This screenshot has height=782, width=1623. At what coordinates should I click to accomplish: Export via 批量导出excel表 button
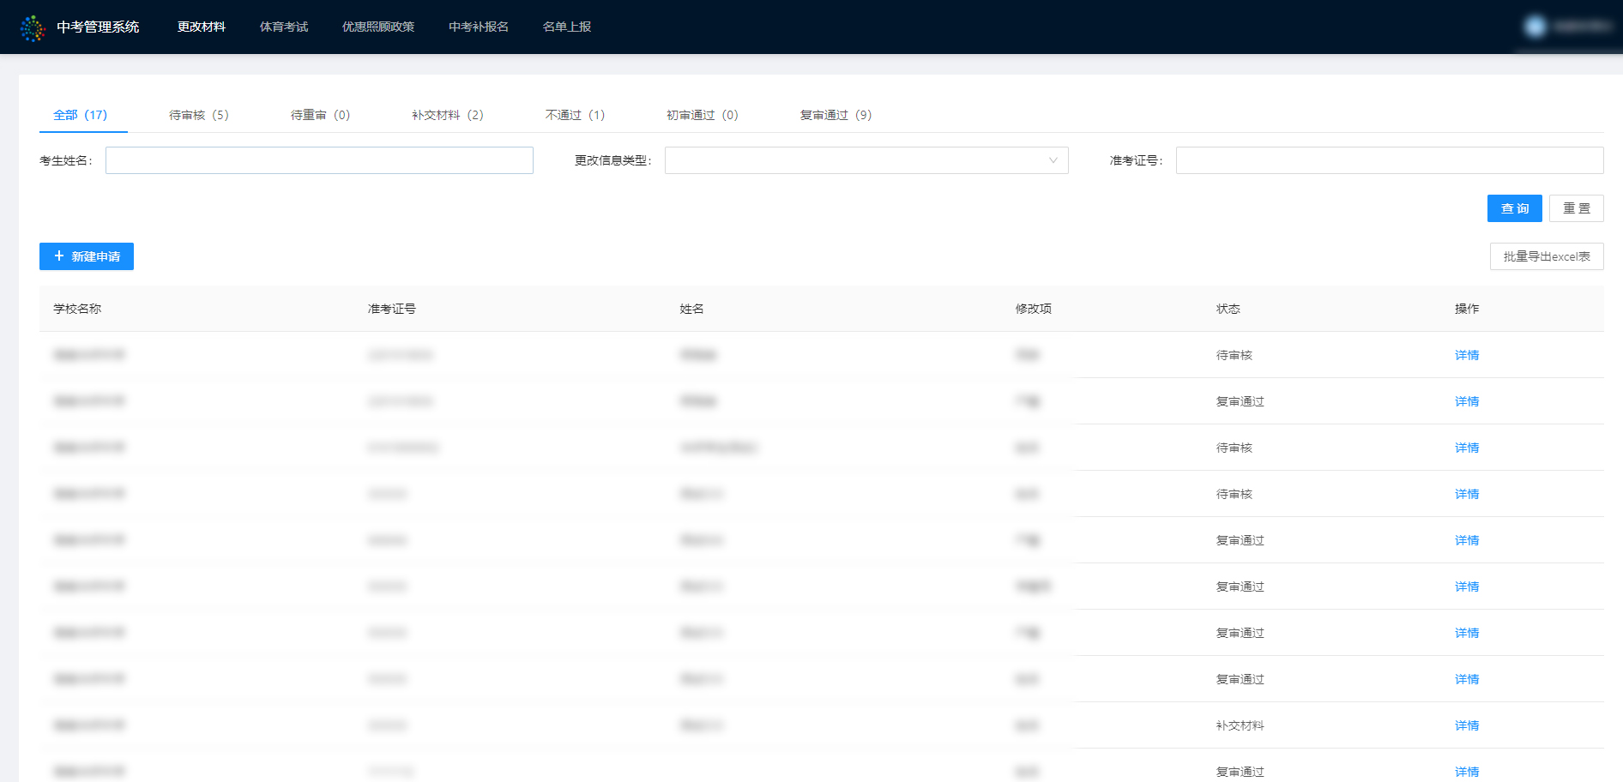(x=1546, y=256)
